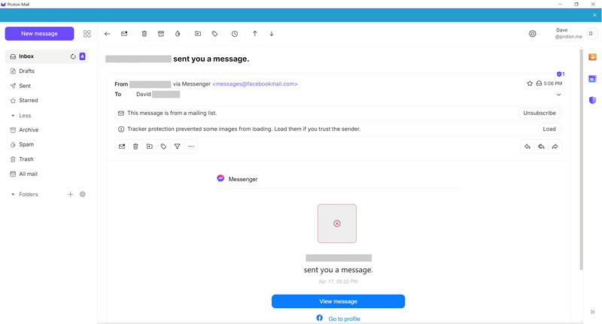
Task: Unsubscribe from the mailing list
Action: (x=539, y=113)
